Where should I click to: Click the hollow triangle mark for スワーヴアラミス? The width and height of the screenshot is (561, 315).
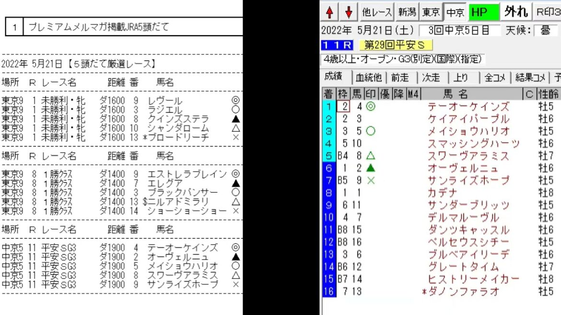[x=370, y=156]
